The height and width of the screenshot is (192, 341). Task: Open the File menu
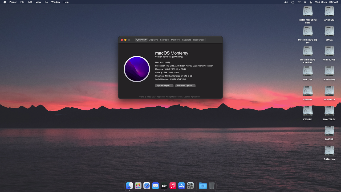click(22, 2)
